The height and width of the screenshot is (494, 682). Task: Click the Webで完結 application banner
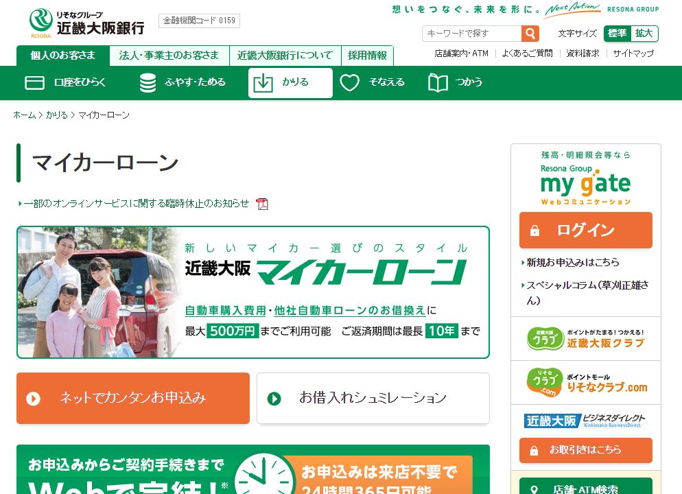(x=253, y=470)
